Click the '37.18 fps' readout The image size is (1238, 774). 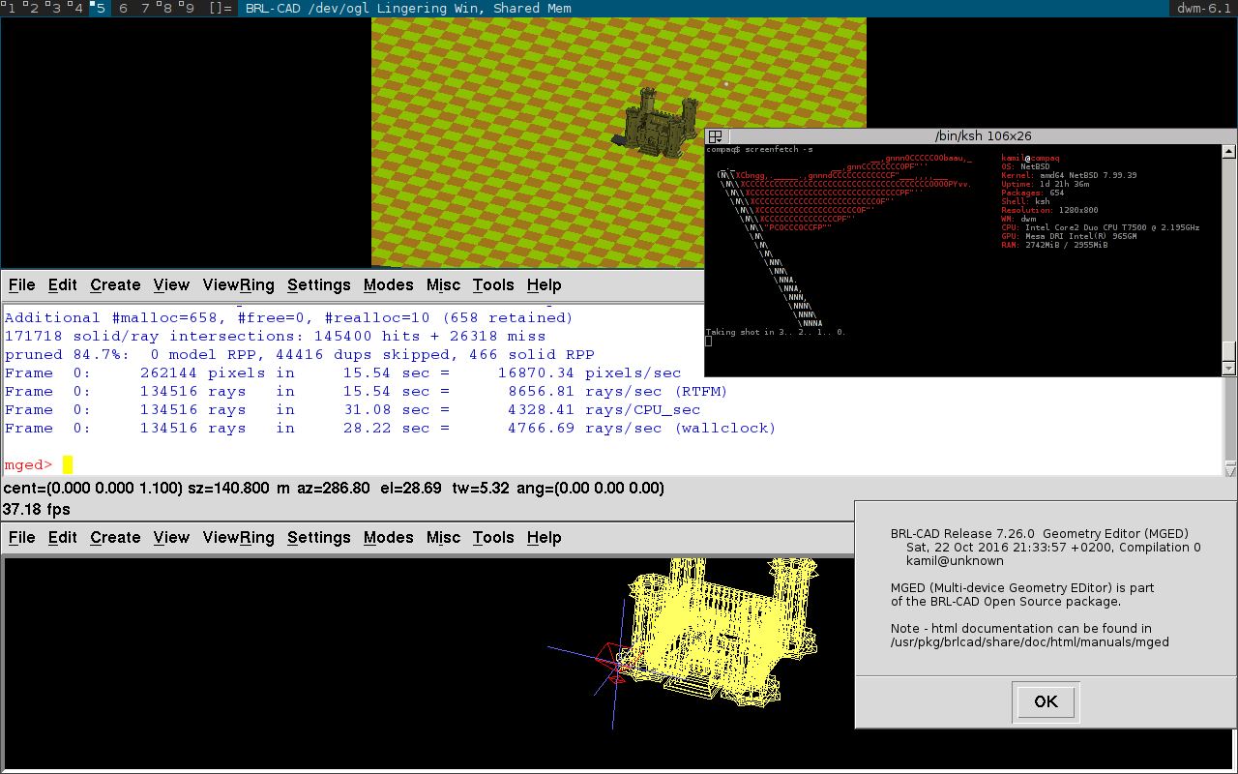[37, 509]
